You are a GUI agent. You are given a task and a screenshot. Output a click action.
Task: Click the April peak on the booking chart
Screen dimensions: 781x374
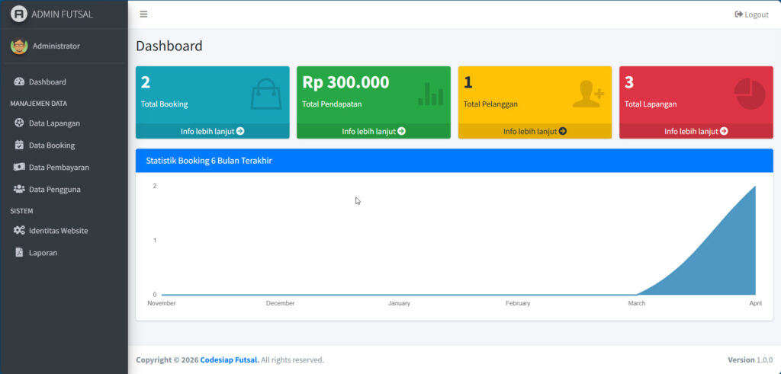tap(755, 187)
